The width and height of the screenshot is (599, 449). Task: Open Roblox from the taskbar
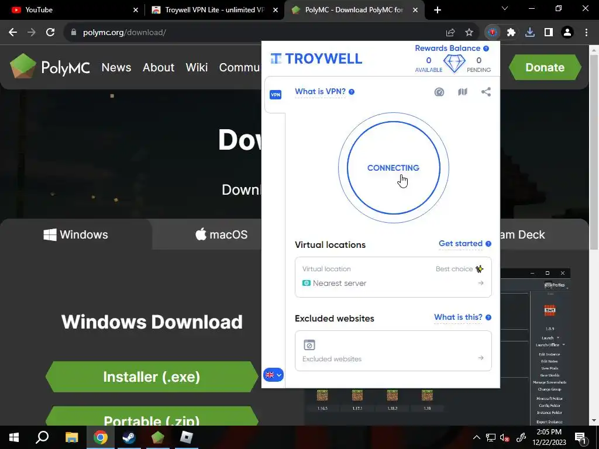pos(187,437)
